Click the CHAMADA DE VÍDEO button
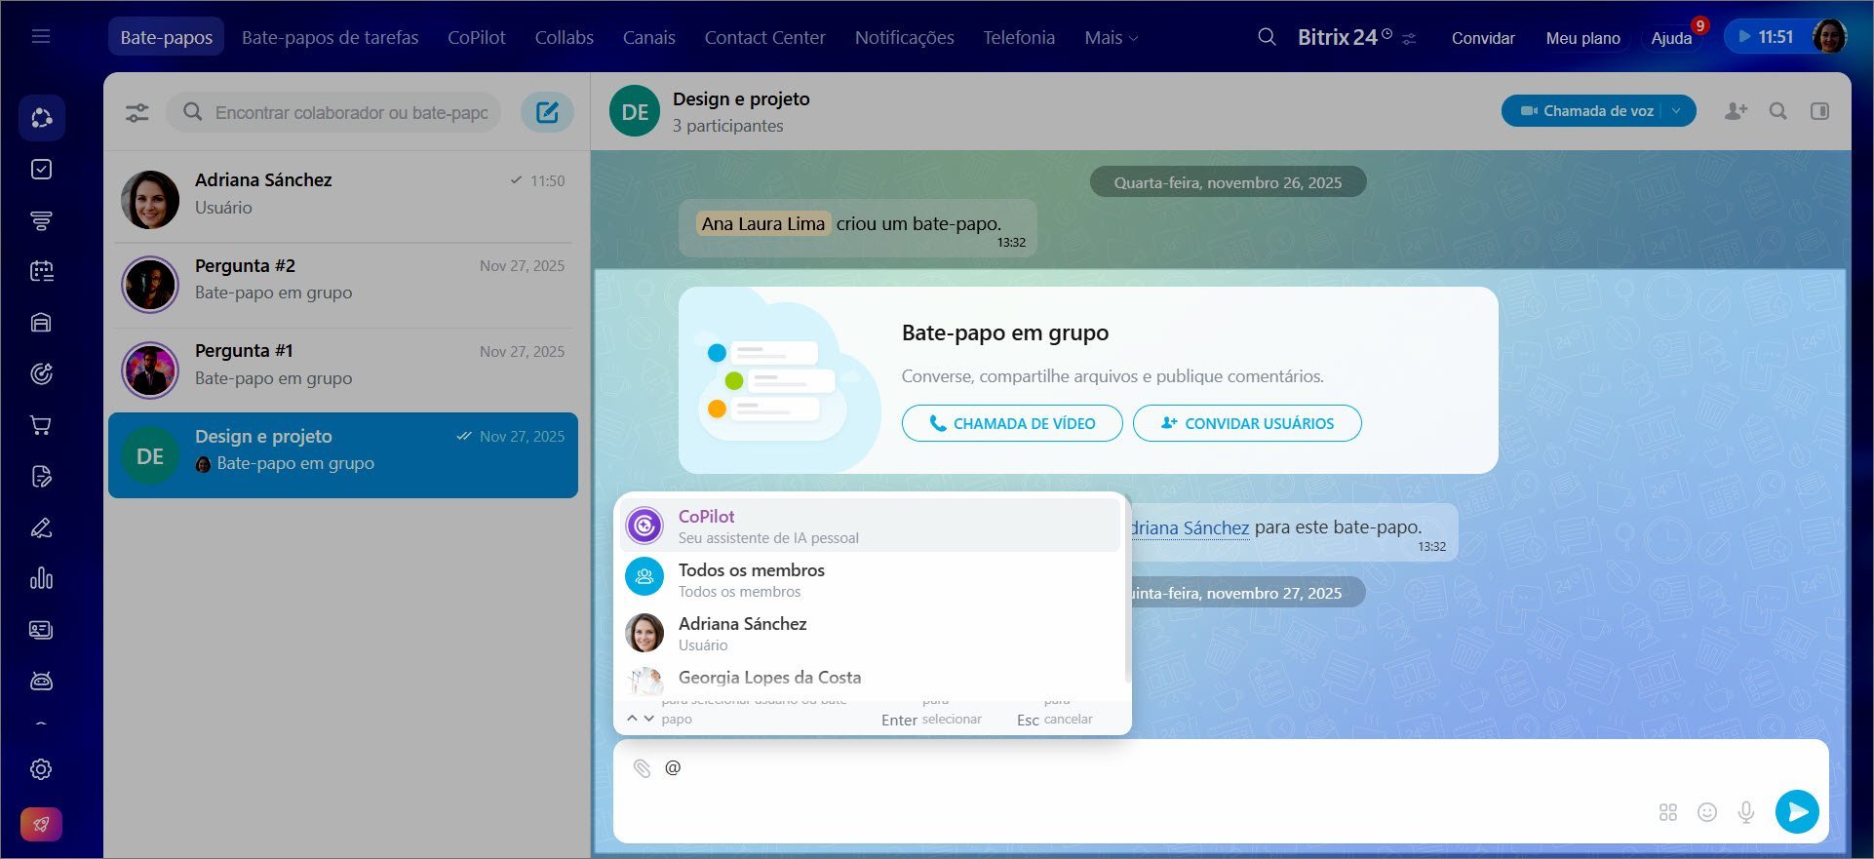The width and height of the screenshot is (1874, 859). 1011,423
